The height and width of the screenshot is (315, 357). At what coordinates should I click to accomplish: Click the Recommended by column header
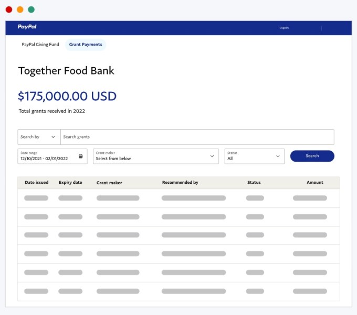click(x=180, y=183)
